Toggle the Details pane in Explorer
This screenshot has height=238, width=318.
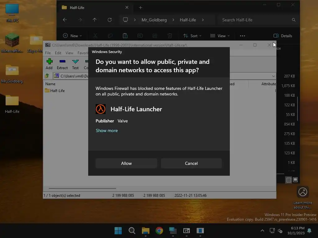tap(283, 36)
